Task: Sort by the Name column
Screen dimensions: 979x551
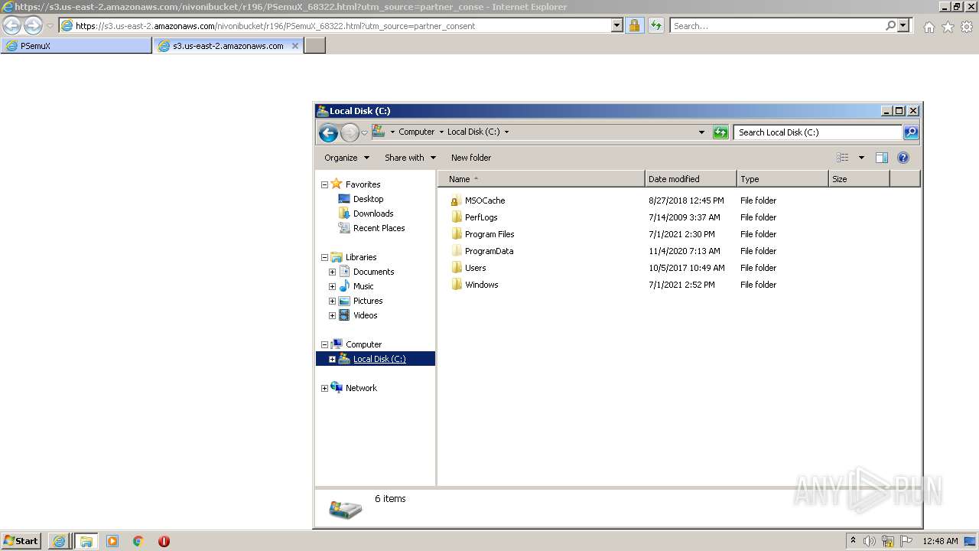Action: [542, 179]
